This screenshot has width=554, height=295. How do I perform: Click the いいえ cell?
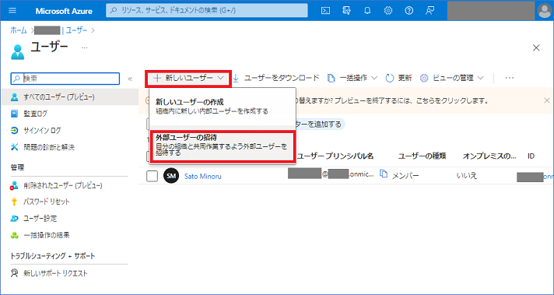click(x=466, y=176)
